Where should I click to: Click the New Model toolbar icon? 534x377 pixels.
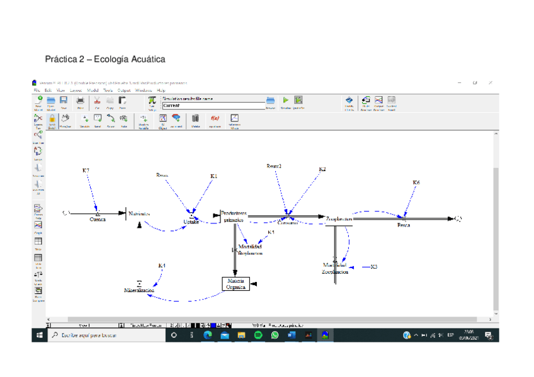[x=38, y=101]
